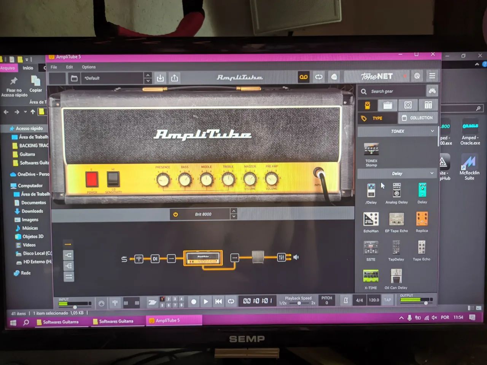Select the TONEX Stomp gear
This screenshot has height=365, width=487.
[x=371, y=150]
